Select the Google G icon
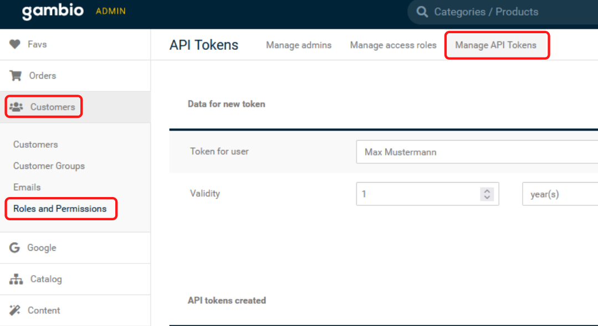The width and height of the screenshot is (598, 326). tap(14, 247)
